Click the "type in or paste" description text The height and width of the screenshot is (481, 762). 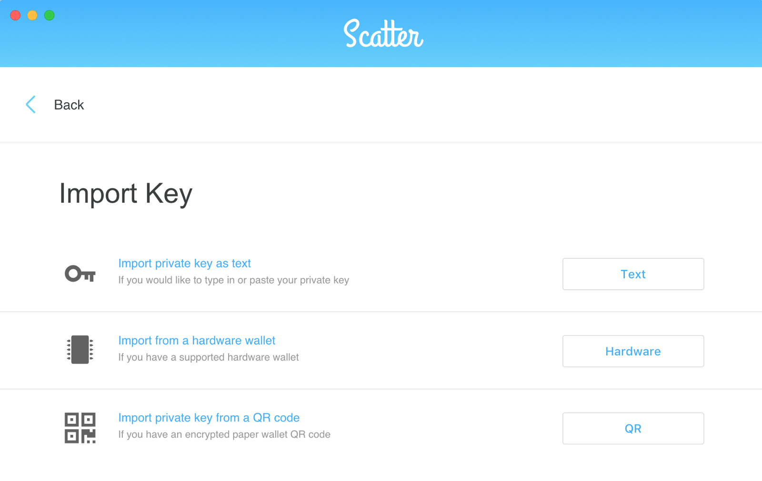(x=233, y=280)
